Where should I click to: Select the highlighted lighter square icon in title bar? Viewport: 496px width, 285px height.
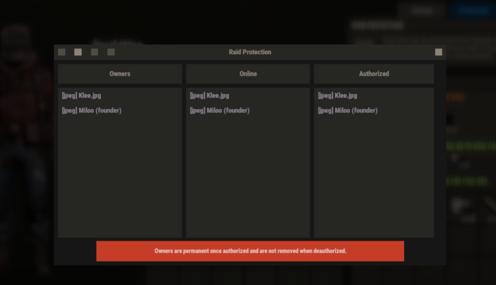[x=78, y=52]
